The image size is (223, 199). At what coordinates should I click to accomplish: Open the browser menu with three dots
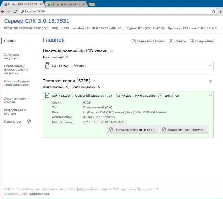(x=220, y=11)
